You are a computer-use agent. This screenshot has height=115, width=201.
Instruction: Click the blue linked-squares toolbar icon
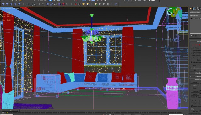point(52,4)
